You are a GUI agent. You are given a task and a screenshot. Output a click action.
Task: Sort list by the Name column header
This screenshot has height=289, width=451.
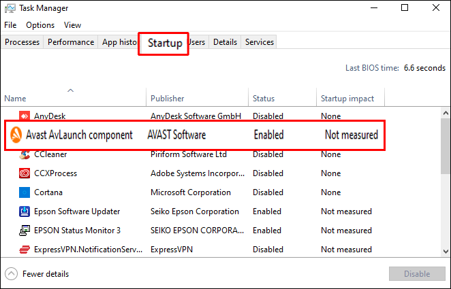tap(15, 99)
